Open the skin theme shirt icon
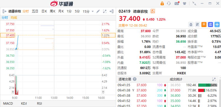 [184, 4]
